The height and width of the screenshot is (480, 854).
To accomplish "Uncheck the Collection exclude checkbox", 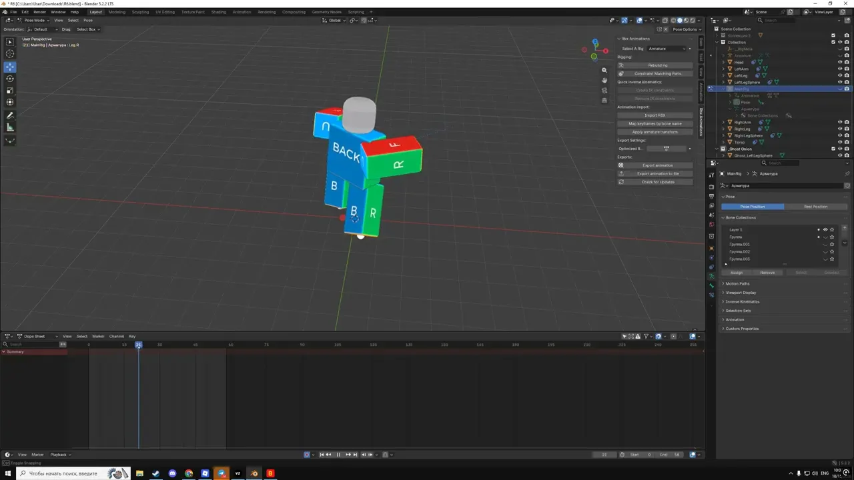I will [x=833, y=42].
